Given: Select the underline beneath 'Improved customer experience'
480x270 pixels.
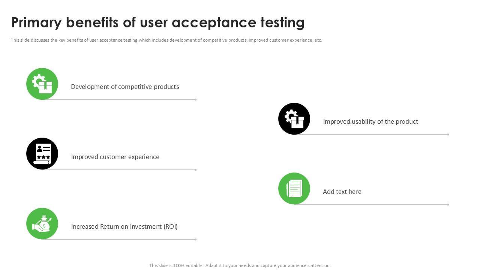Looking at the screenshot, I should pyautogui.click(x=124, y=170).
